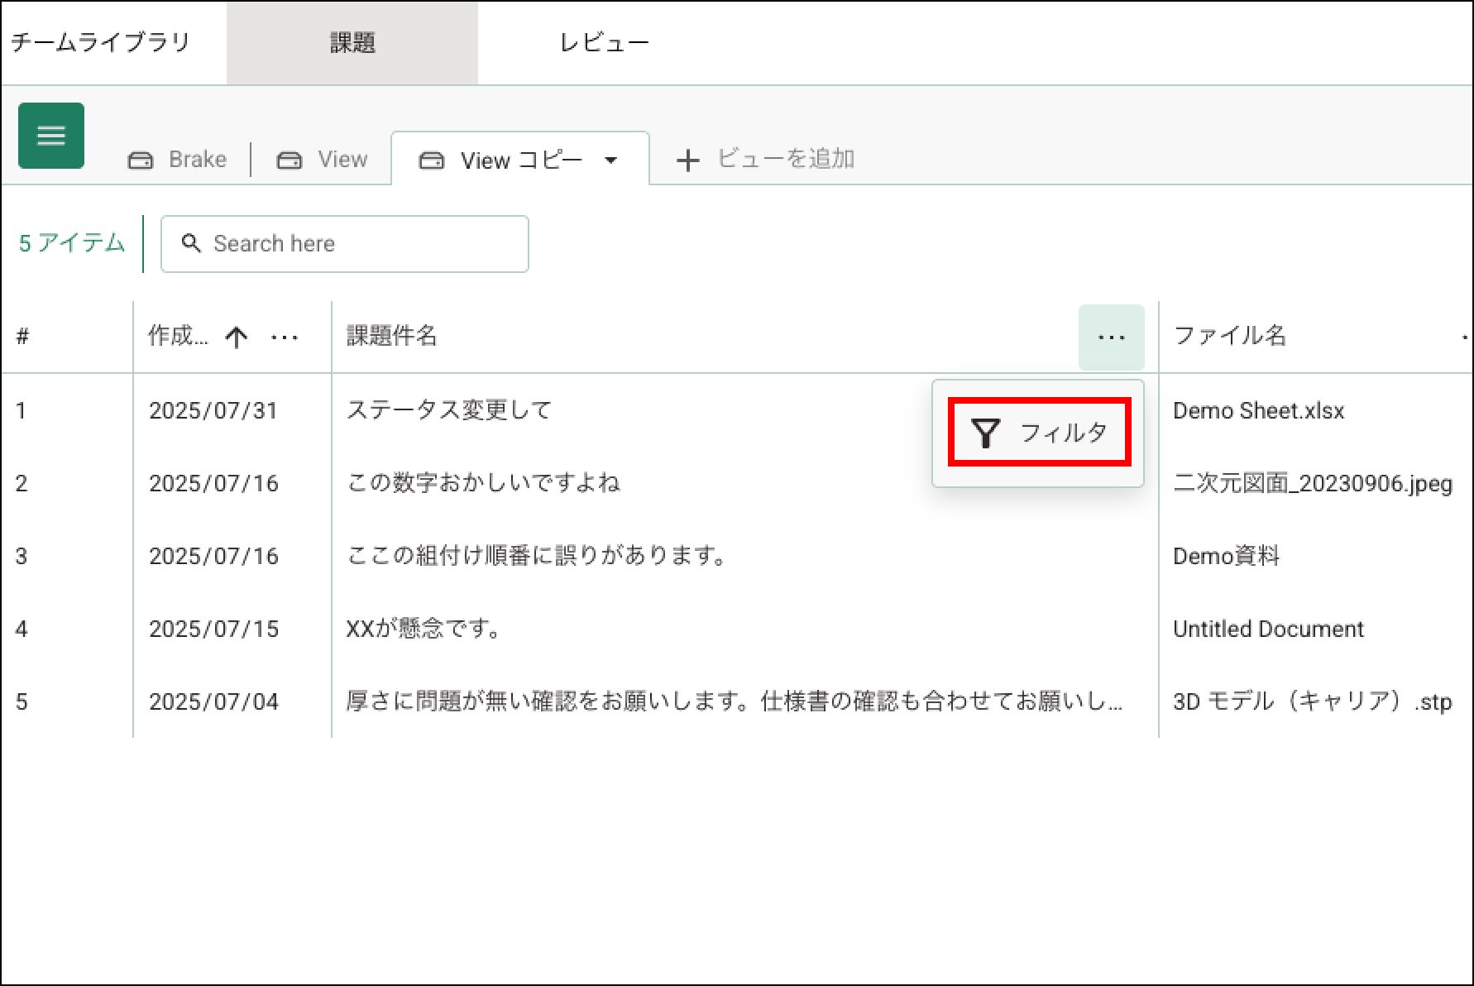The image size is (1474, 986).
Task: Open three-dot menu in 作成 column header
Action: tap(285, 337)
